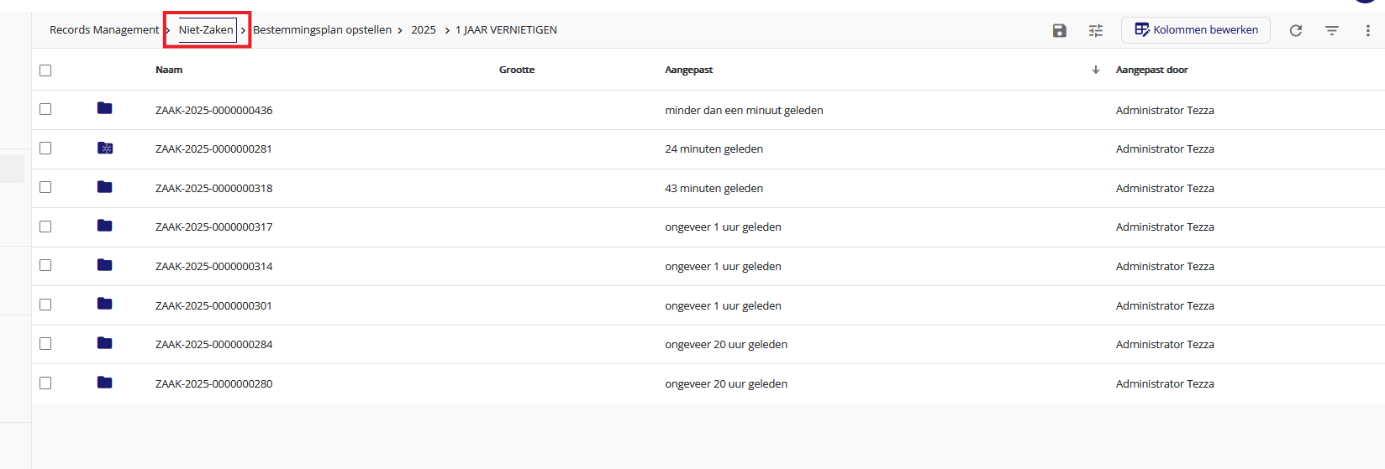The height and width of the screenshot is (469, 1385).
Task: Click the frozen folder icon for ZAAK-2025-0000000281
Action: (104, 148)
